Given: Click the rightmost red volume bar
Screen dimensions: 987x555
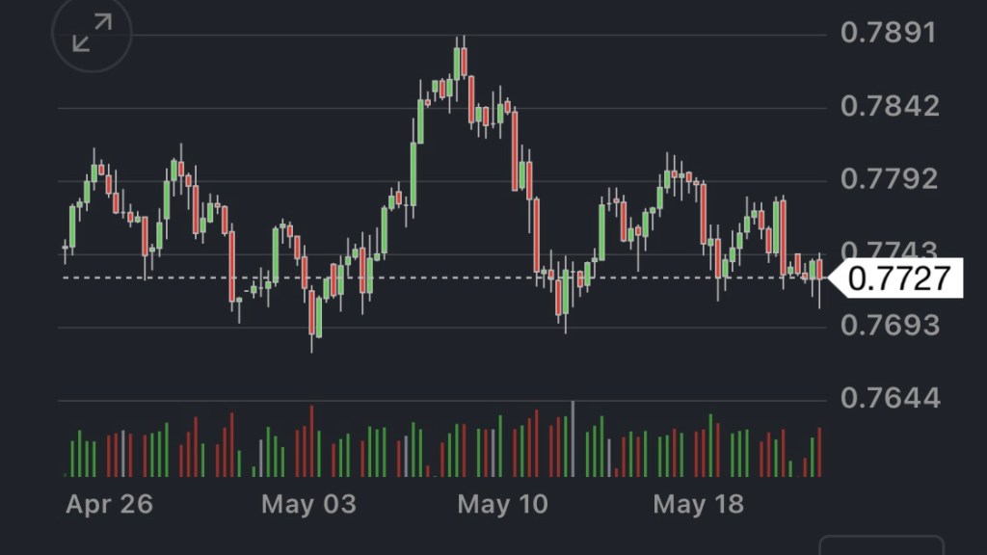Looking at the screenshot, I should point(819,451).
